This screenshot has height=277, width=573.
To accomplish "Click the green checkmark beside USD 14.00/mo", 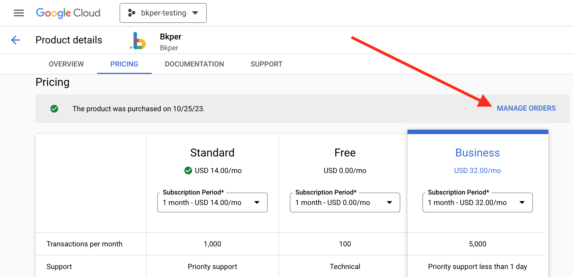I will (x=189, y=171).
